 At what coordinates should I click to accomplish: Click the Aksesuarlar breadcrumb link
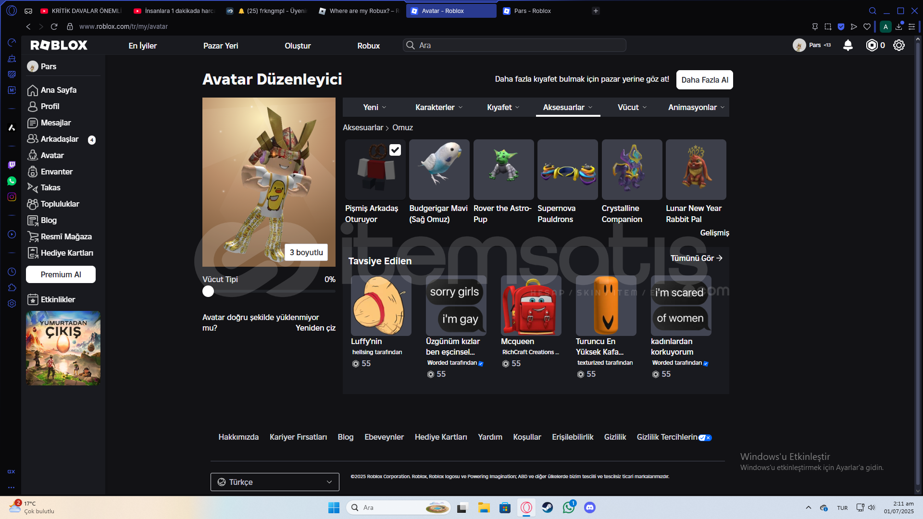(363, 127)
